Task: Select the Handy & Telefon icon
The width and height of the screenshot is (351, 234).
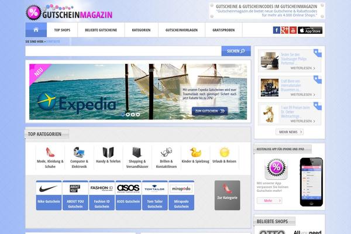Action: point(108,152)
